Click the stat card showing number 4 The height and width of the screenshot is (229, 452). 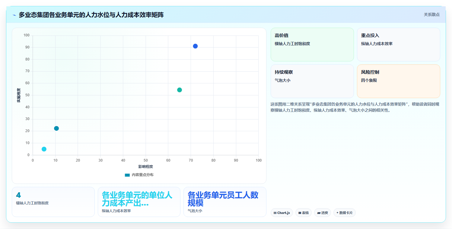point(53,202)
